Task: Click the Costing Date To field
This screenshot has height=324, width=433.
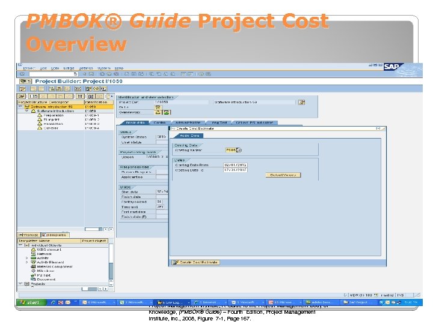Action: coord(235,170)
